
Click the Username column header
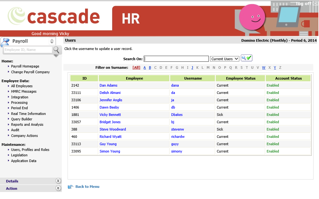click(193, 78)
